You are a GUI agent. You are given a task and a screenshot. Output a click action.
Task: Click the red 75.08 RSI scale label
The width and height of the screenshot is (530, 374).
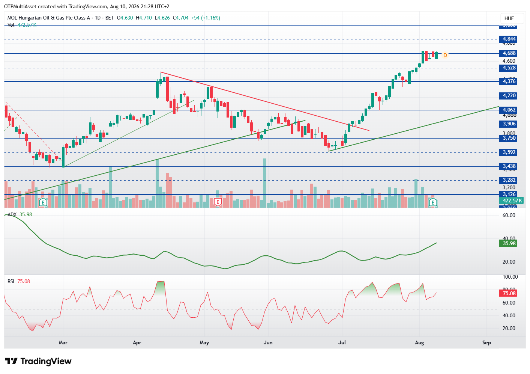coord(509,293)
